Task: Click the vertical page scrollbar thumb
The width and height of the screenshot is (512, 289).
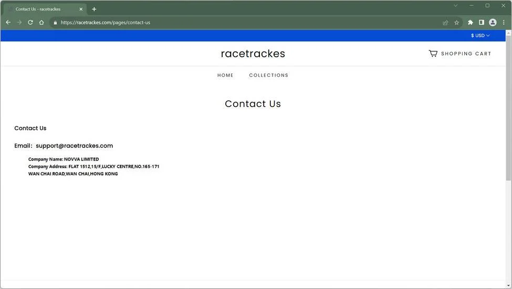Action: pos(508,108)
